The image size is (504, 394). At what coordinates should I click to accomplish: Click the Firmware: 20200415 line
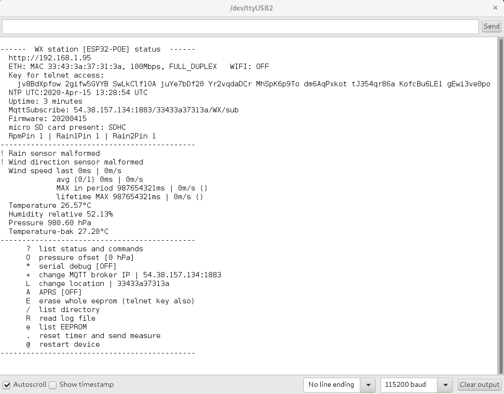tap(47, 119)
